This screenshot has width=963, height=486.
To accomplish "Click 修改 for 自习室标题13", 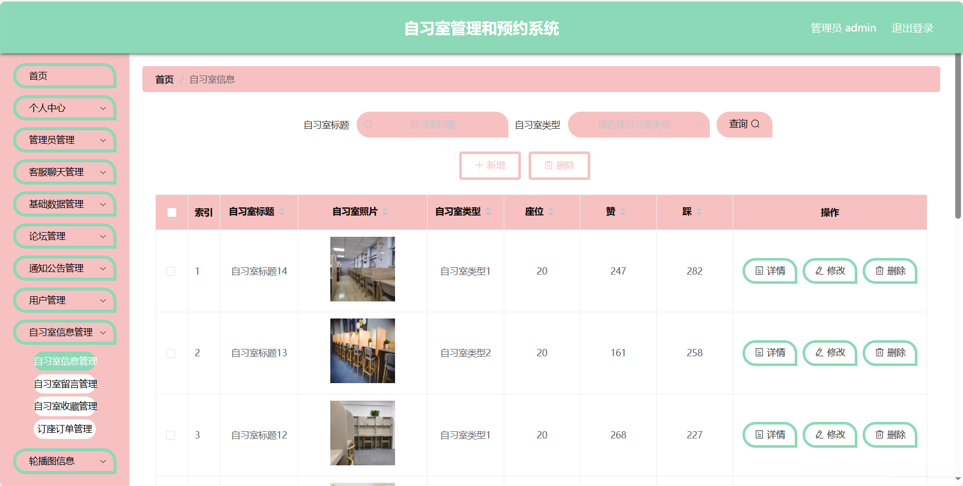I will [830, 353].
